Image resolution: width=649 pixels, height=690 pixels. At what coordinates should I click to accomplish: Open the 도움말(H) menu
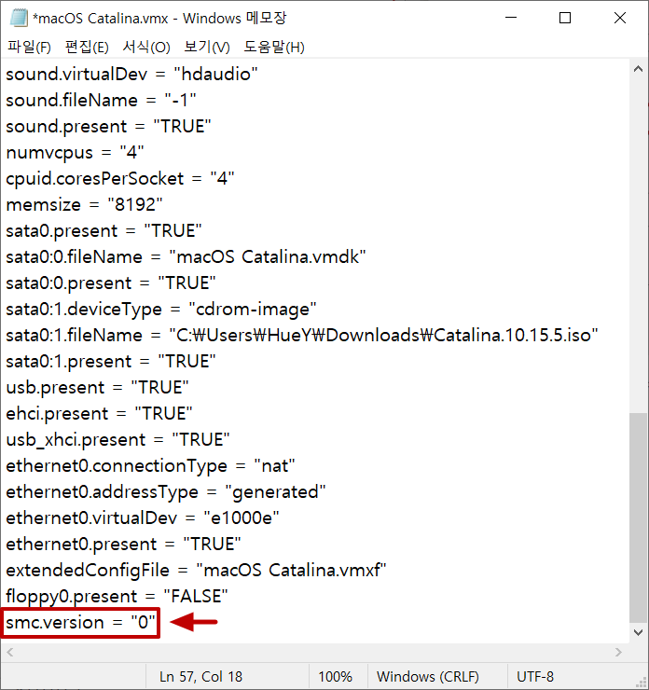[x=274, y=47]
